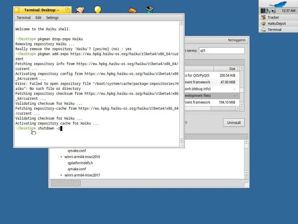Click the package list horizontal scroll right arrow
The image size is (298, 224).
237,108
